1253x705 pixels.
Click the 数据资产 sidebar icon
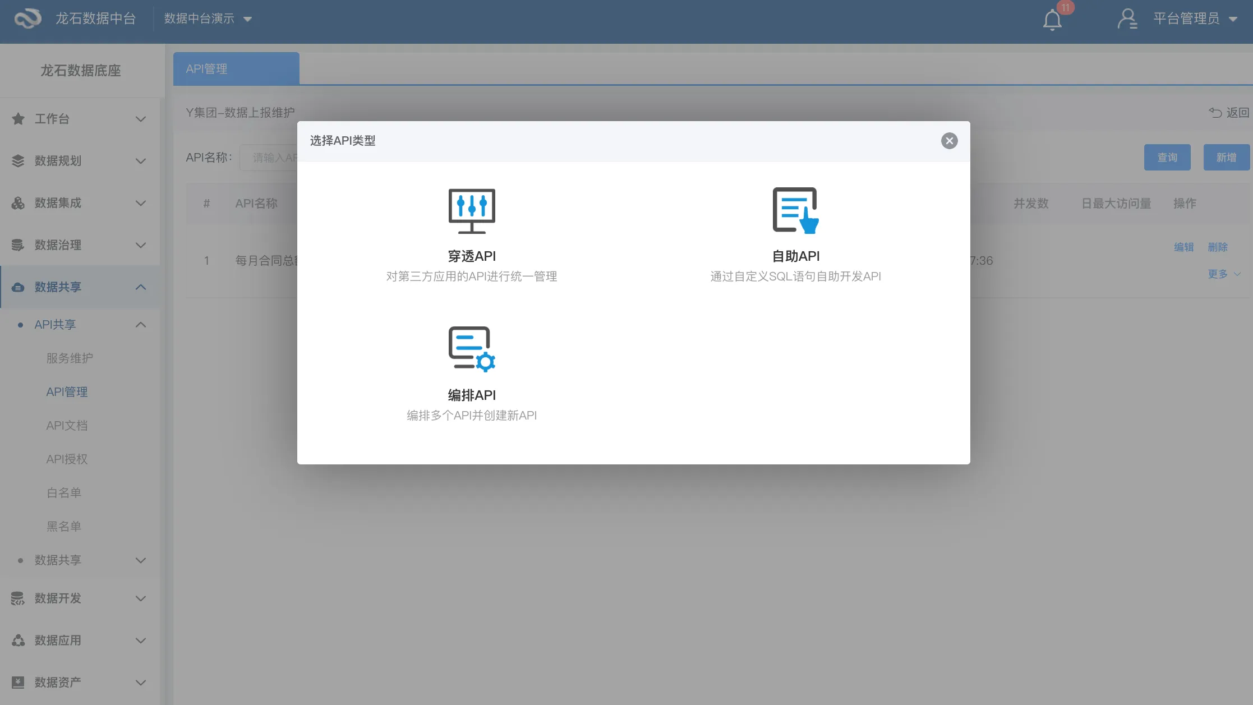(18, 683)
